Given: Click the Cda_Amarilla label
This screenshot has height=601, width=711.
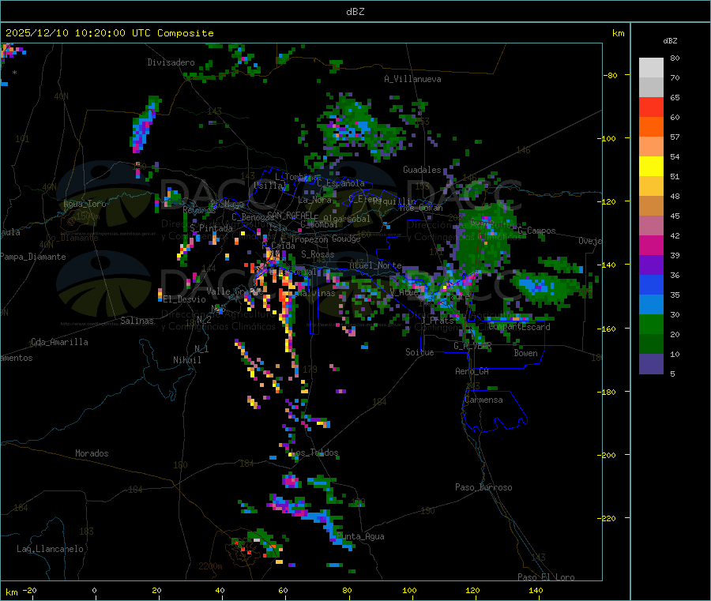Looking at the screenshot, I should pyautogui.click(x=59, y=342).
